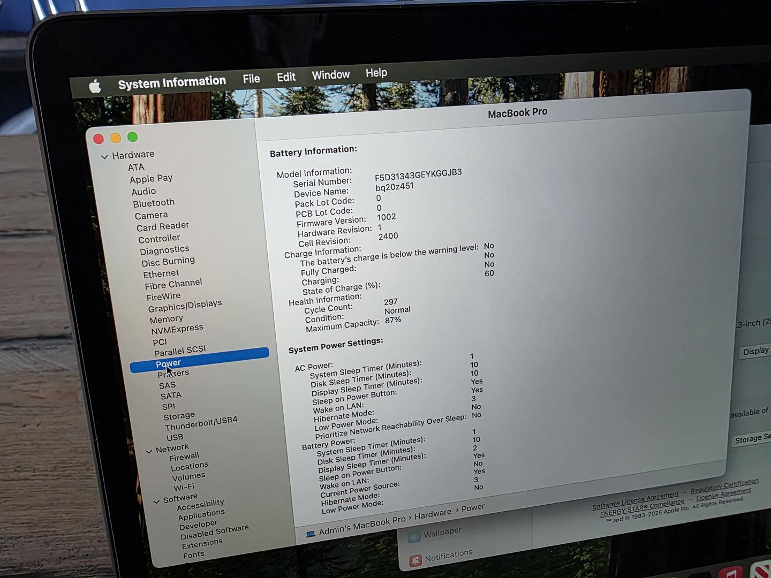Click the Condition value Normal
Image resolution: width=771 pixels, height=578 pixels.
pos(397,310)
